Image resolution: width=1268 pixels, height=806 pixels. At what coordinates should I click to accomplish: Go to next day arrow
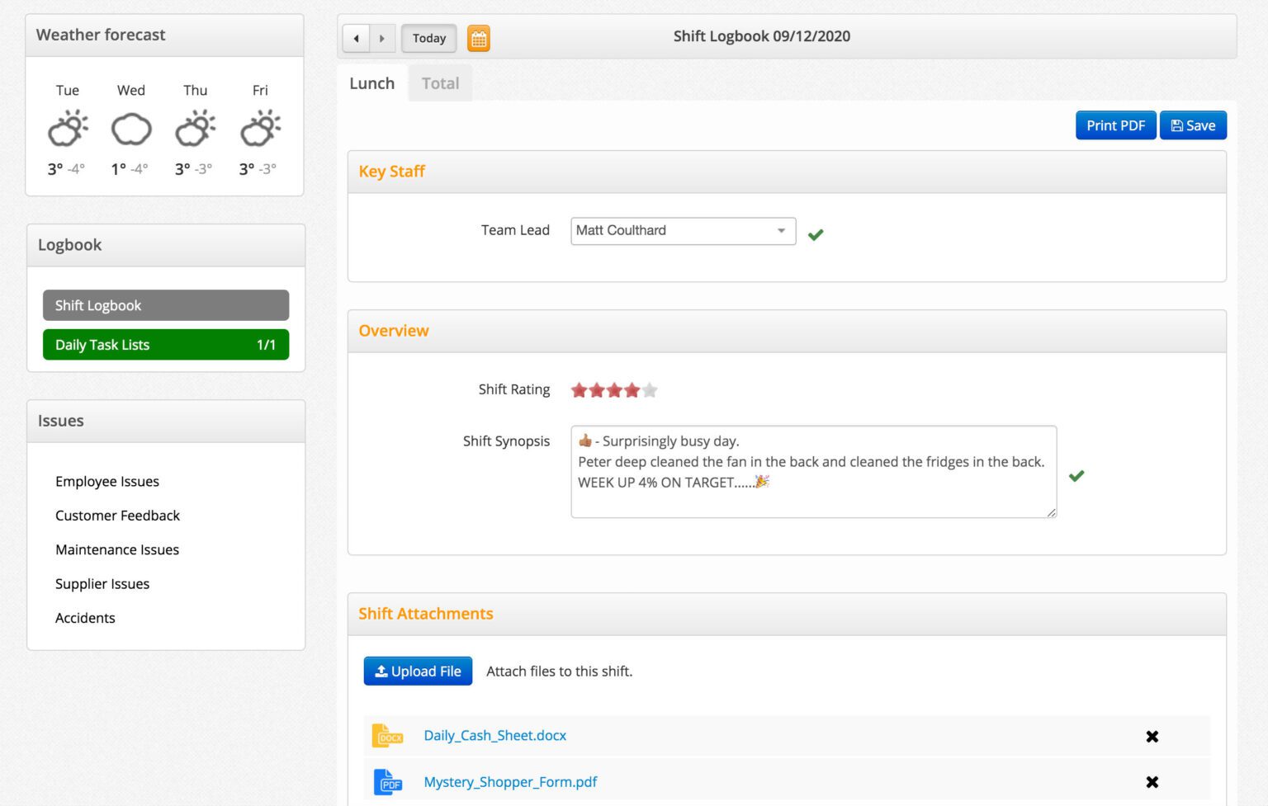point(381,39)
